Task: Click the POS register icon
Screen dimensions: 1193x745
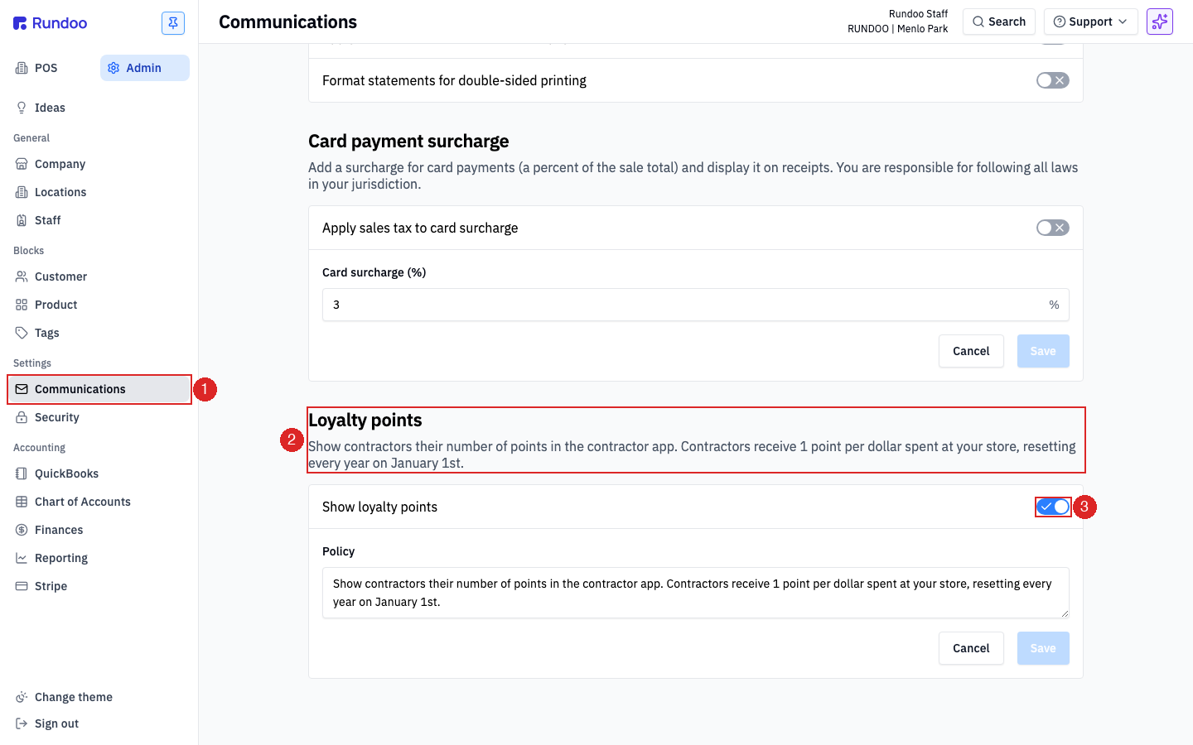Action: coord(22,68)
